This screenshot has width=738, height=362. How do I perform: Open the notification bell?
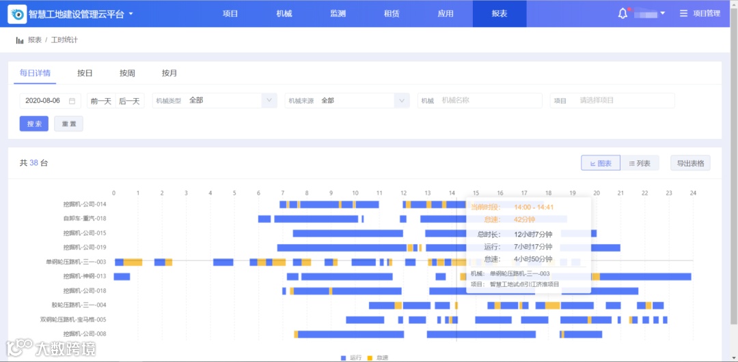click(623, 14)
